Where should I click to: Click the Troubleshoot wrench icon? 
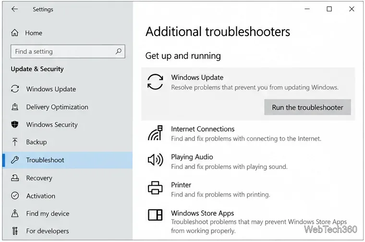[x=15, y=160]
